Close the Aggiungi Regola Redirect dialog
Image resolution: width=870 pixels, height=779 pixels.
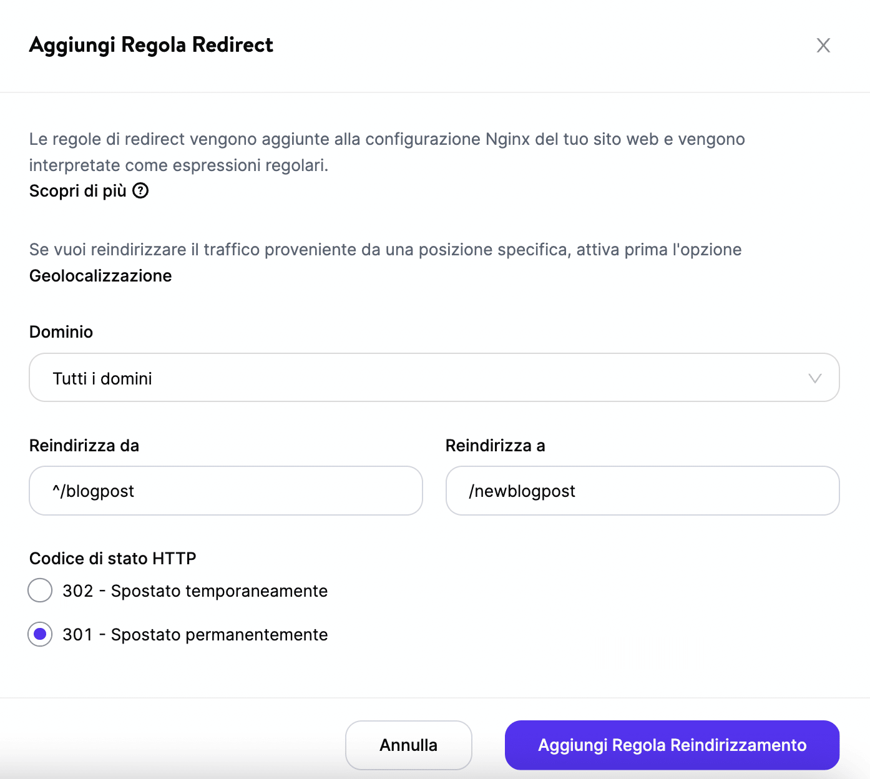pyautogui.click(x=823, y=45)
